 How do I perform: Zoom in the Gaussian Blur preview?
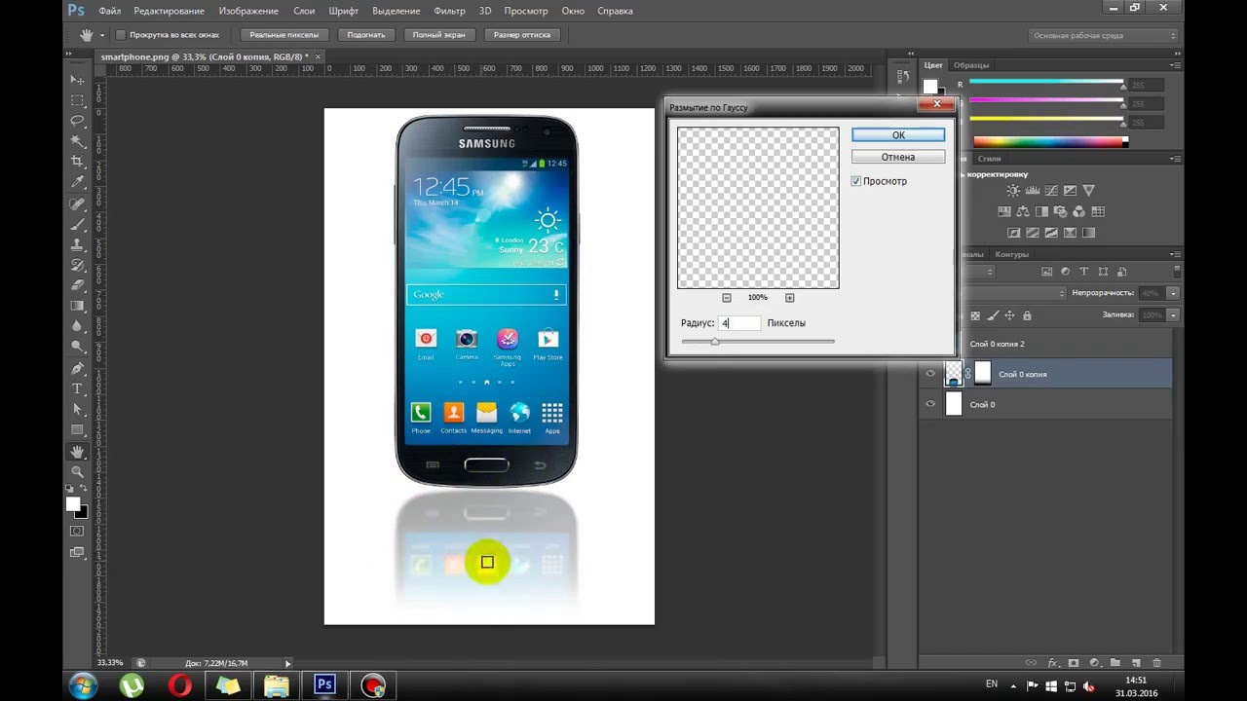(x=789, y=298)
